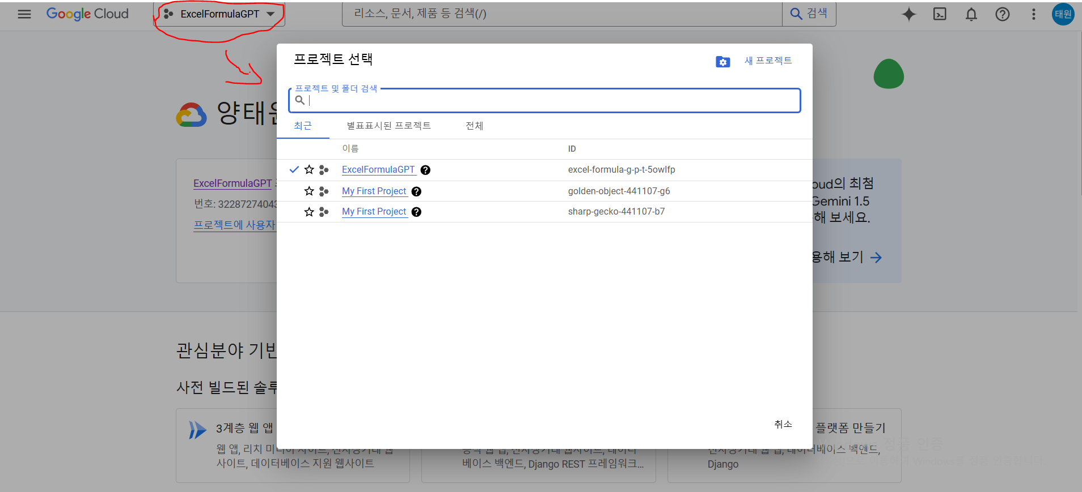Viewport: 1082px width, 492px height.
Task: Click help icon next to ExcelFormulaGPT
Action: (x=425, y=170)
